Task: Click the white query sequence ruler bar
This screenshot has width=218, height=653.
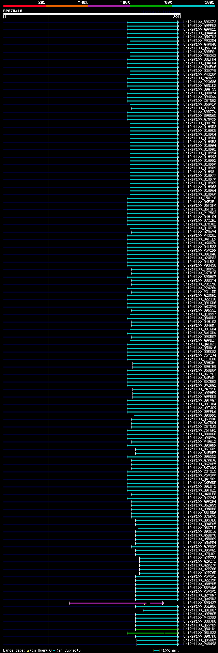Action: click(92, 14)
